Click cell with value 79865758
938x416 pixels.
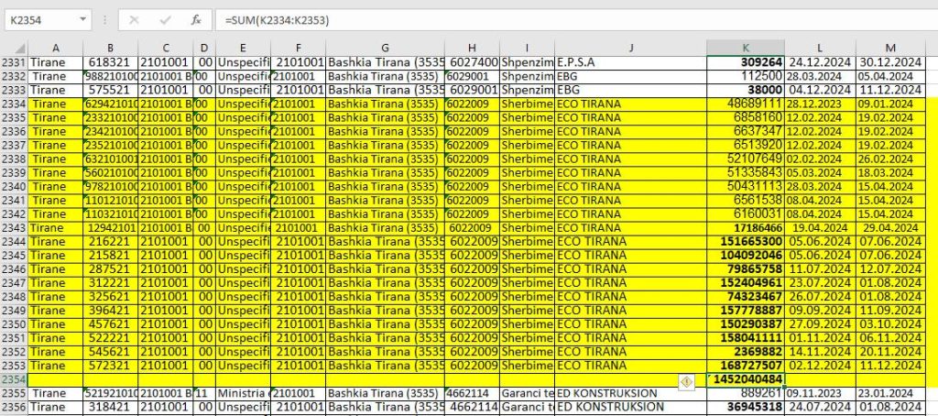[746, 269]
